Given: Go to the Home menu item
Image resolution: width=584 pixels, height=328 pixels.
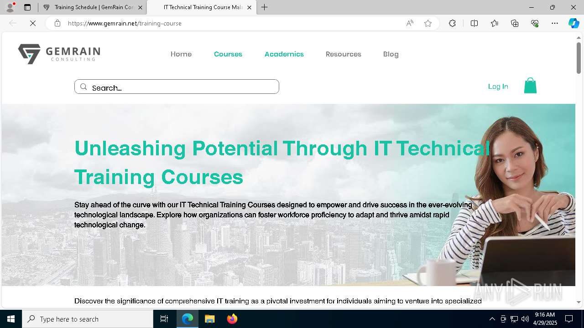Looking at the screenshot, I should pos(181,54).
